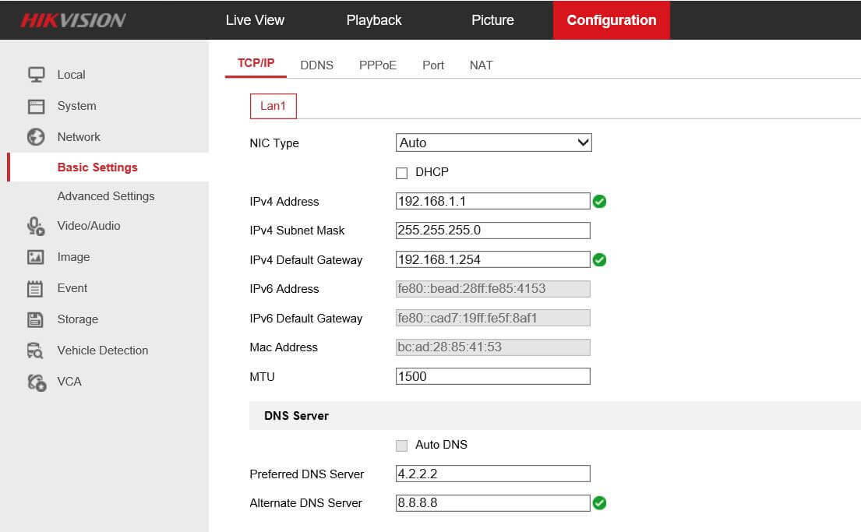Click the System icon in sidebar

click(x=36, y=106)
